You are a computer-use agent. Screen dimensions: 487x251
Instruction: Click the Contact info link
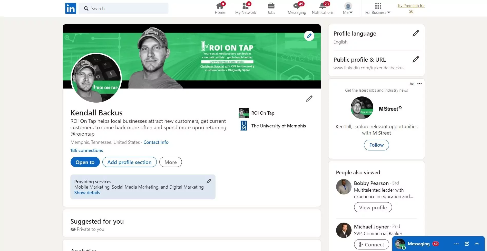point(156,142)
